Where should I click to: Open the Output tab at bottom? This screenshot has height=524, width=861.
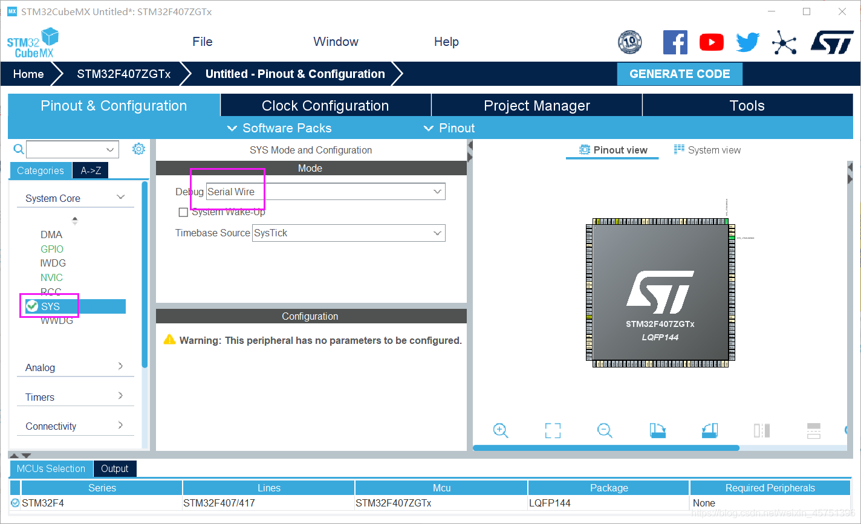pyautogui.click(x=115, y=468)
